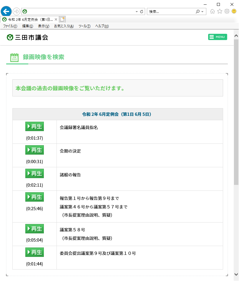Click the vertical scrollbar down arrow
Viewport: 239px width, 281px height.
[x=236, y=274]
